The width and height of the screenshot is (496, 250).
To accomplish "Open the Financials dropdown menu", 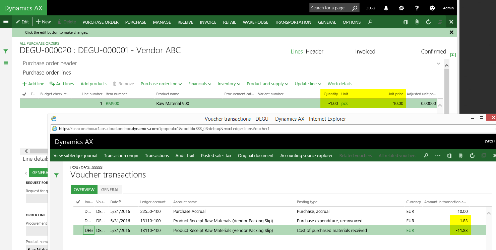I will pyautogui.click(x=199, y=84).
